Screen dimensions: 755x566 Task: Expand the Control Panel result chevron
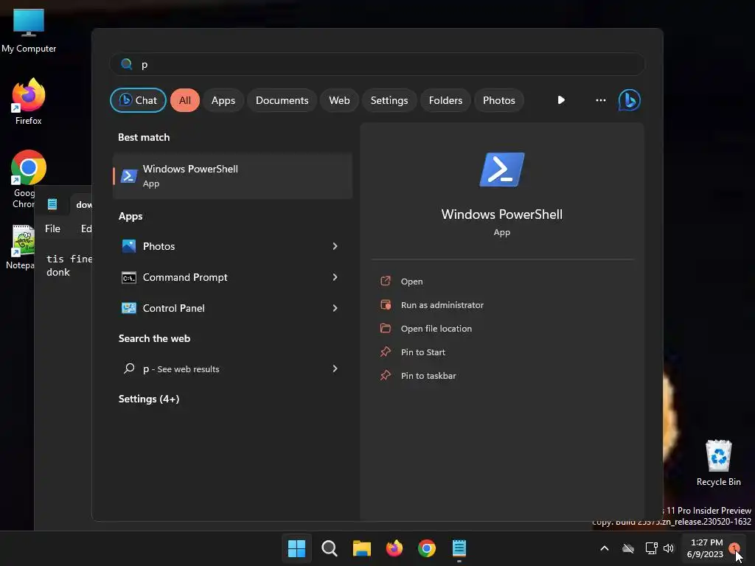tap(335, 308)
